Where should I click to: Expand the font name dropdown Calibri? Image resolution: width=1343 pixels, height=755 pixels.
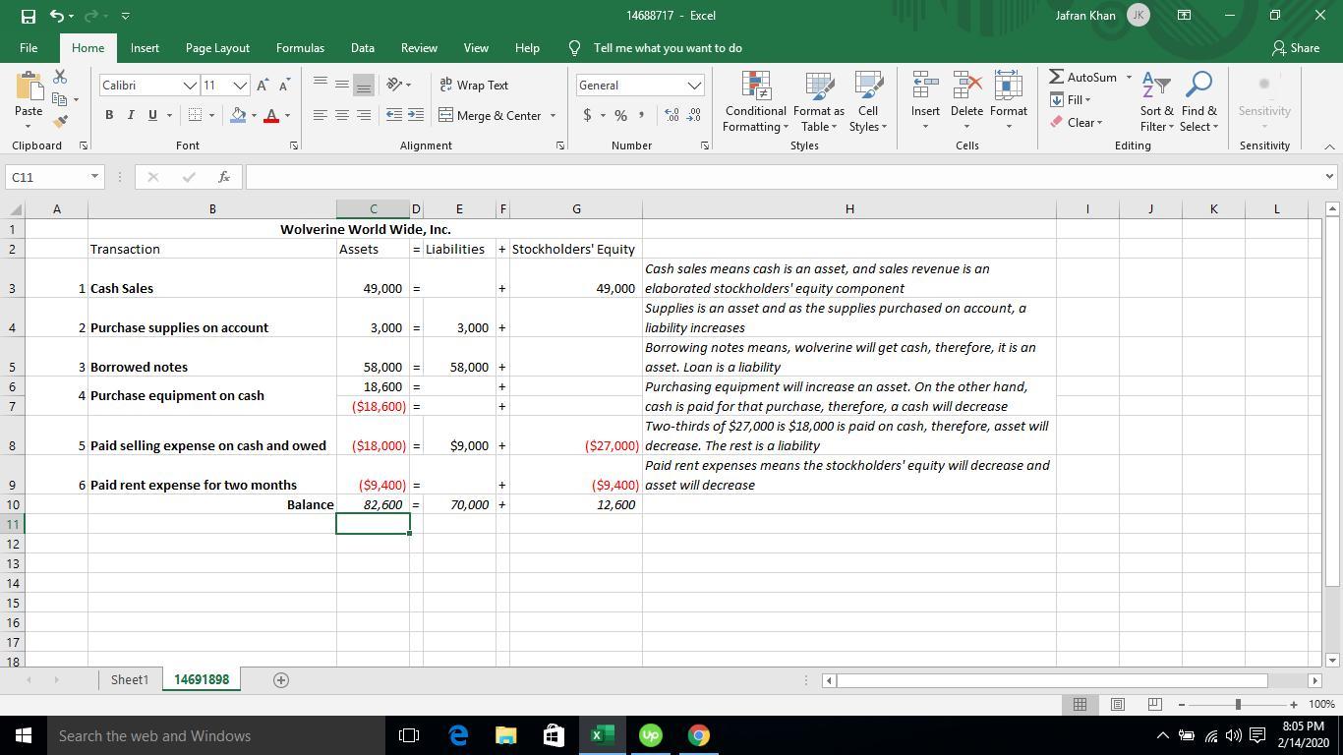(x=190, y=86)
